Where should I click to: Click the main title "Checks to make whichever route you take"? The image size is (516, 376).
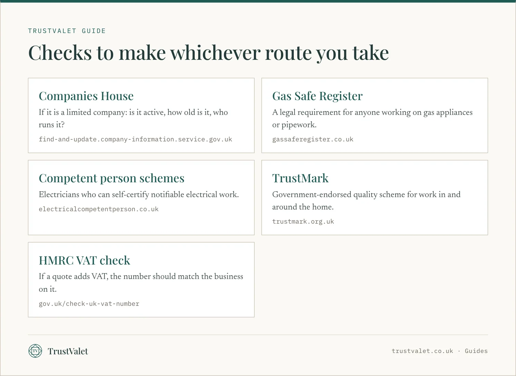coord(208,53)
